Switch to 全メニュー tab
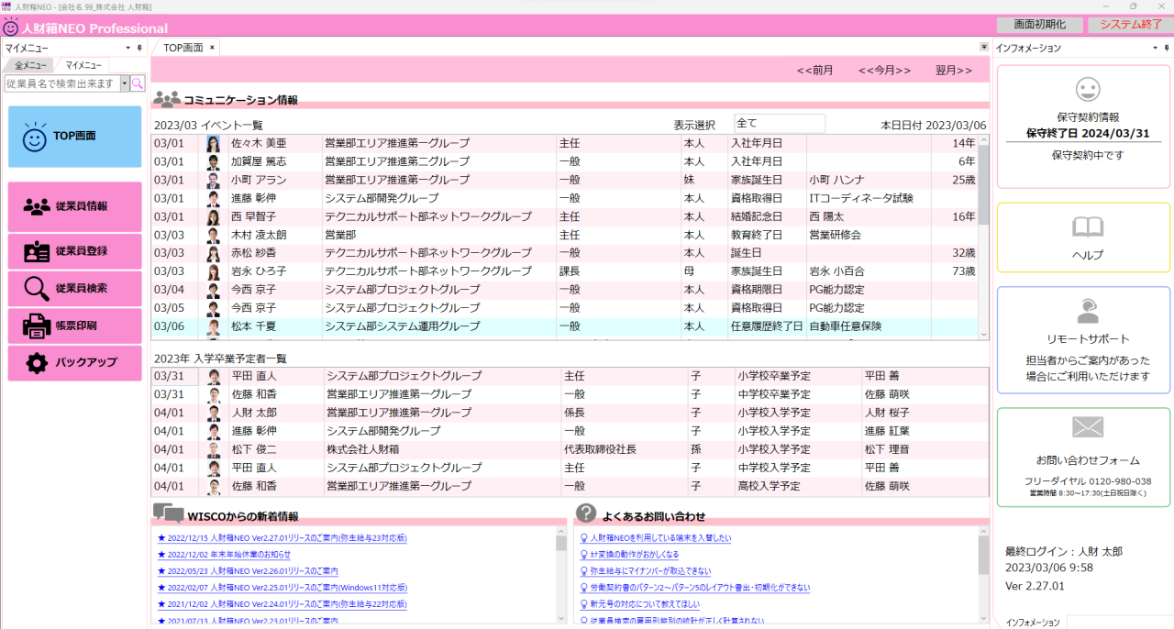The image size is (1174, 629). click(x=30, y=66)
